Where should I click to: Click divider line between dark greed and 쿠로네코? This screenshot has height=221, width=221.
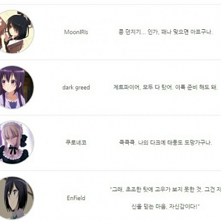pyautogui.click(x=110, y=115)
